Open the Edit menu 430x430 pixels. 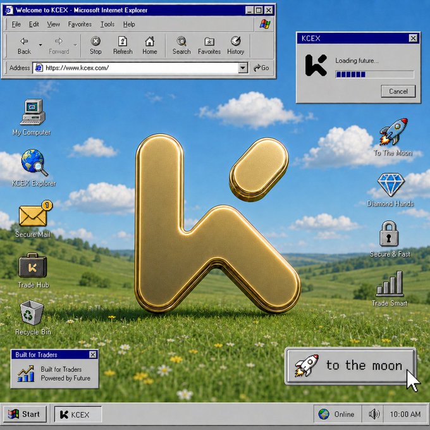point(34,25)
